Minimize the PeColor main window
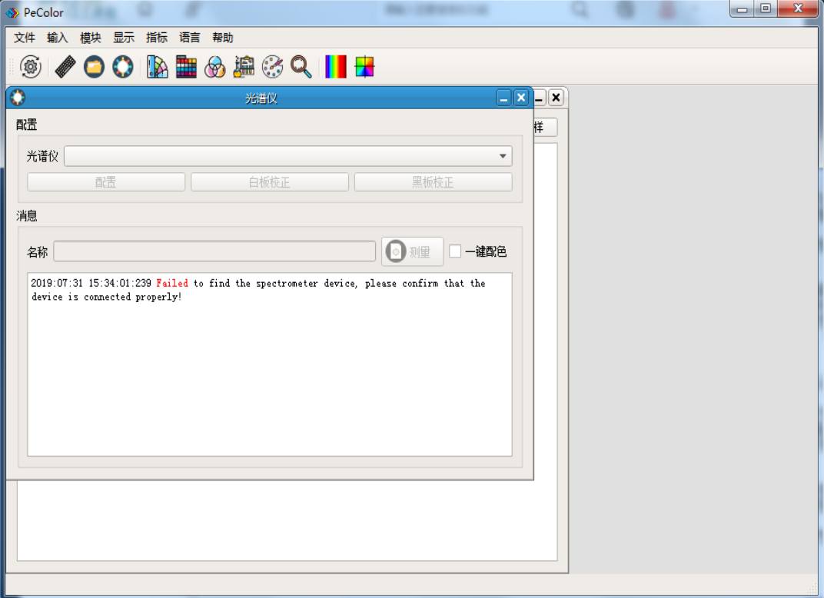This screenshot has height=598, width=824. (742, 9)
